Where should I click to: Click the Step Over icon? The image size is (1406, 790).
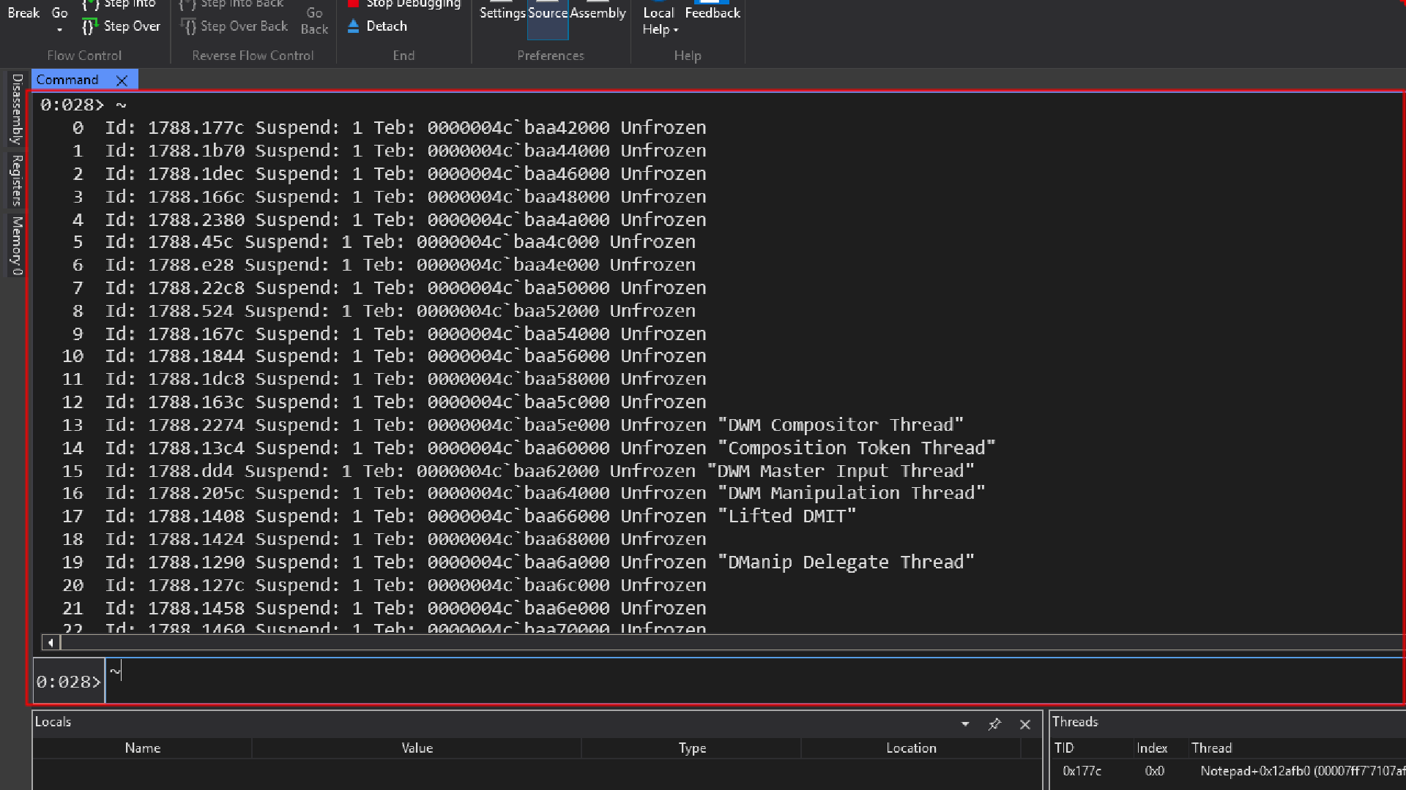point(89,26)
